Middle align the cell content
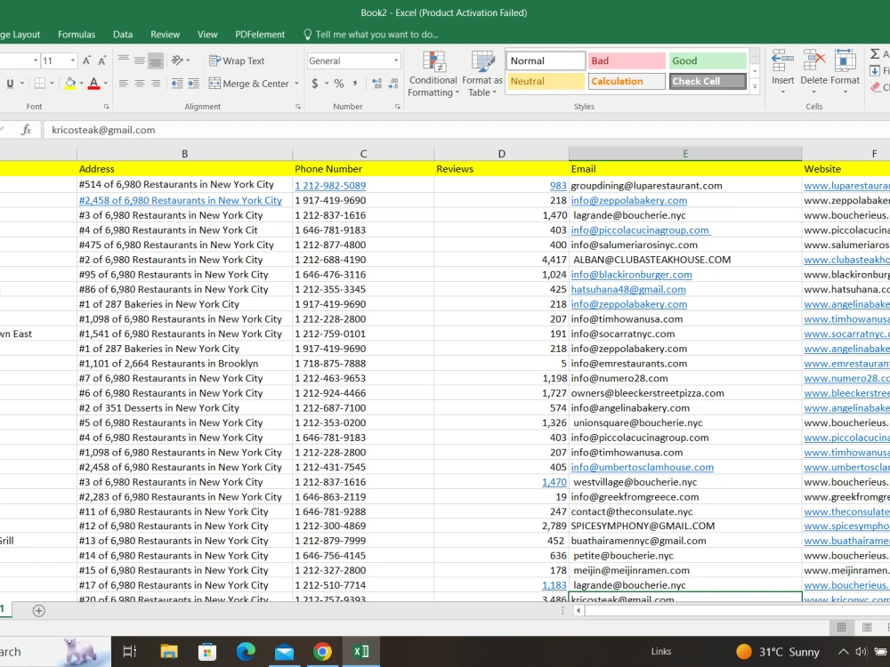 pos(139,60)
